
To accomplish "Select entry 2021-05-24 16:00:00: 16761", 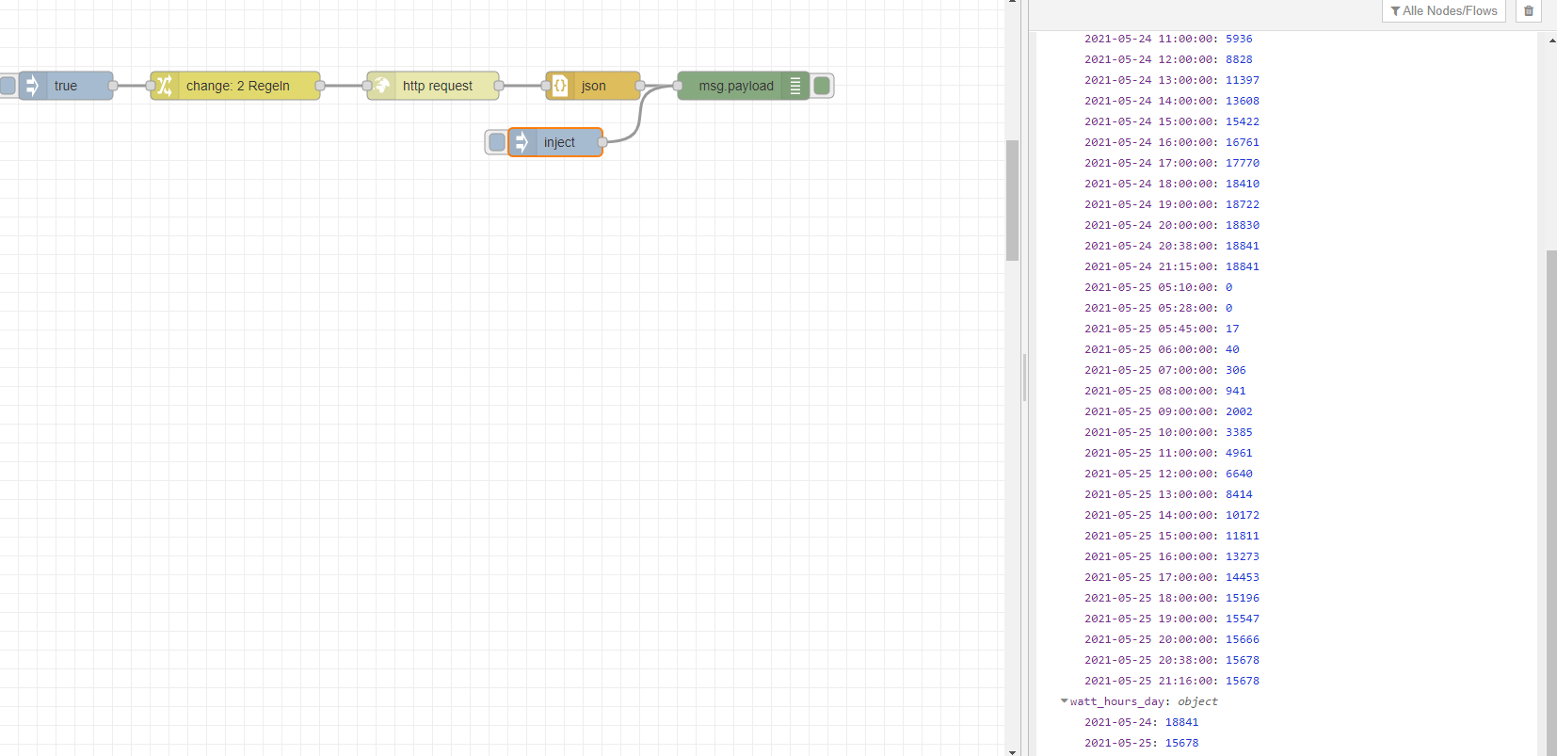I will point(1172,142).
